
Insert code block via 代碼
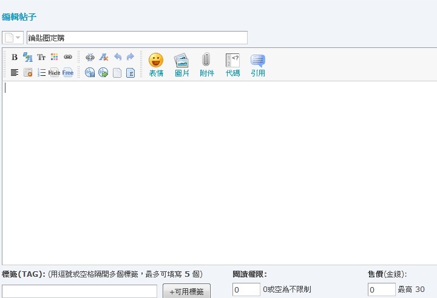click(232, 65)
